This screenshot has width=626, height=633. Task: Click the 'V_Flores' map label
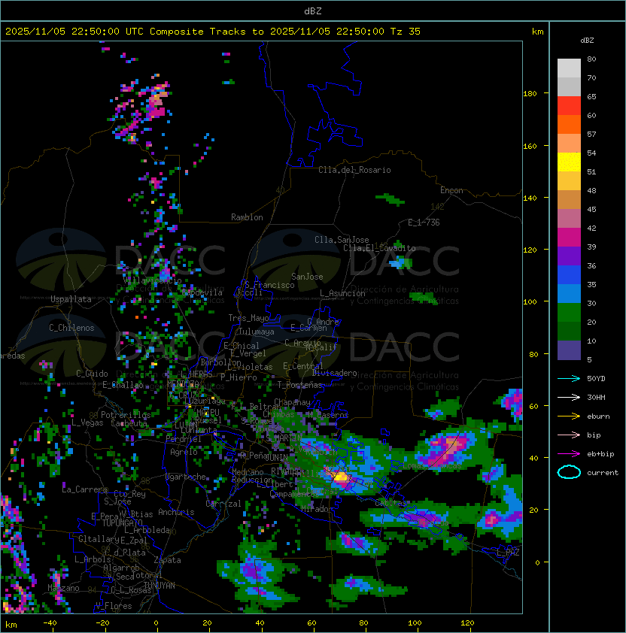point(114,606)
